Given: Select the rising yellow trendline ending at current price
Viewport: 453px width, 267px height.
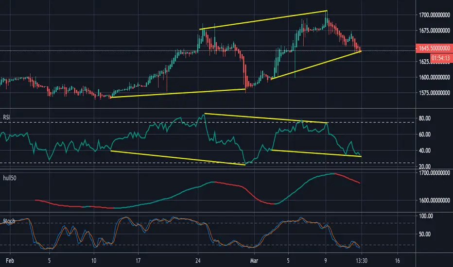Looking at the screenshot, I should coord(316,65).
